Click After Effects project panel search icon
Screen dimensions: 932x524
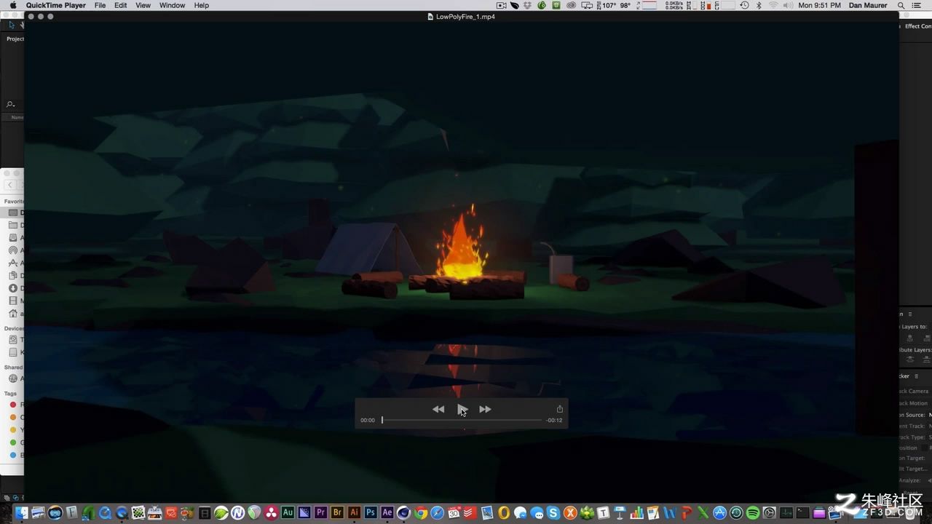point(10,104)
